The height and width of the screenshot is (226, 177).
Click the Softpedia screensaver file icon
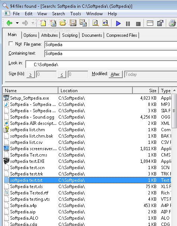(6, 149)
